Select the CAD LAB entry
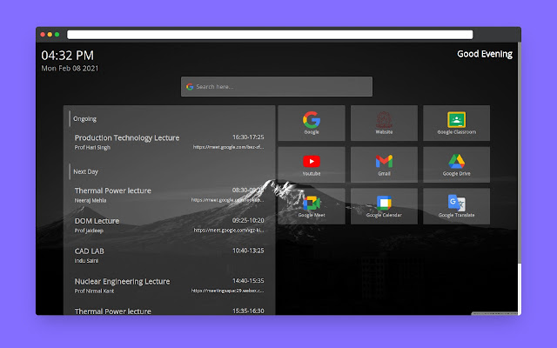Image resolution: width=557 pixels, height=348 pixels. pos(169,255)
